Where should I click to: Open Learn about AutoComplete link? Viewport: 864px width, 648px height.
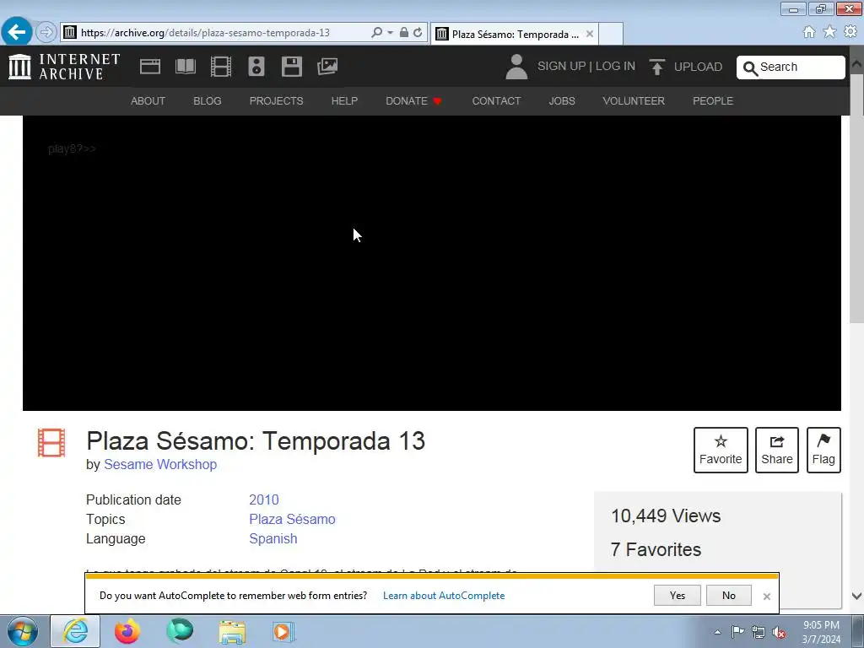pos(444,596)
